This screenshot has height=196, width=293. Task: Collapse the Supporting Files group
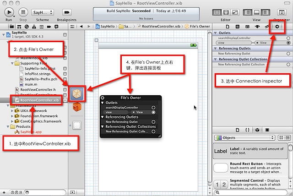click(x=11, y=64)
